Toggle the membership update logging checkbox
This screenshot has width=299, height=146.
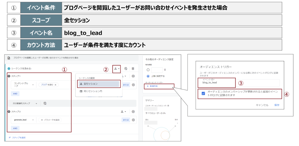click(203, 93)
